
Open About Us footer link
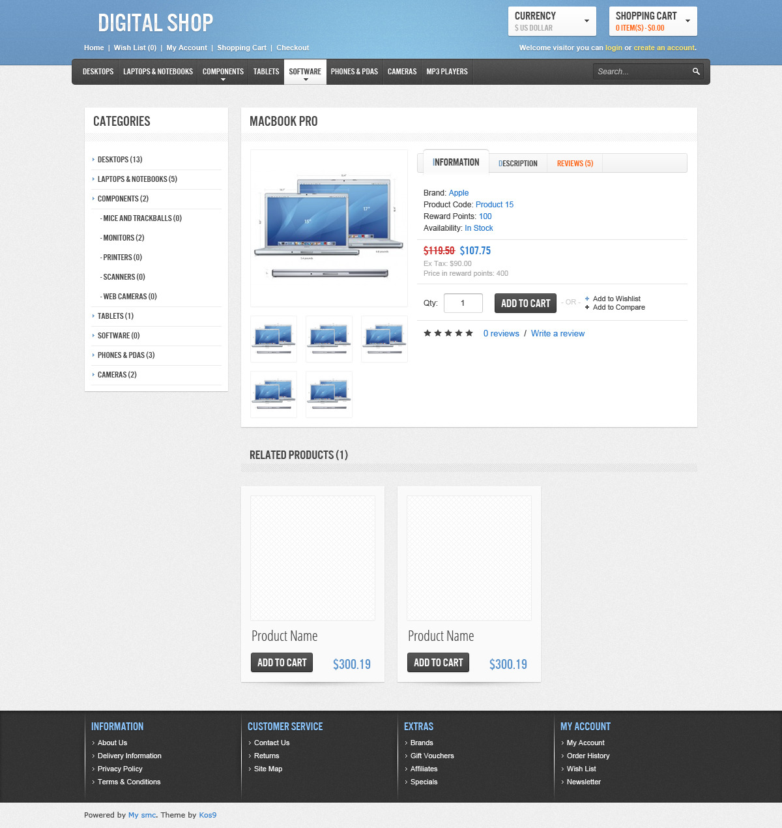pyautogui.click(x=112, y=743)
